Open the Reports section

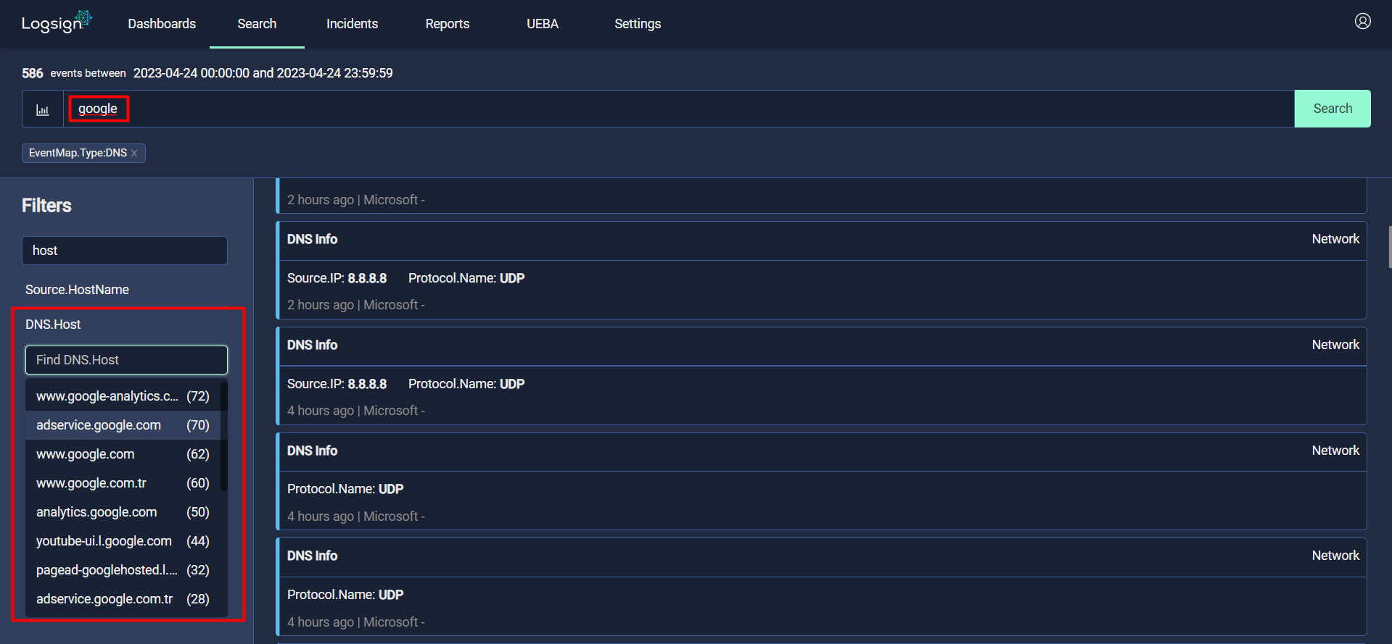(x=448, y=24)
